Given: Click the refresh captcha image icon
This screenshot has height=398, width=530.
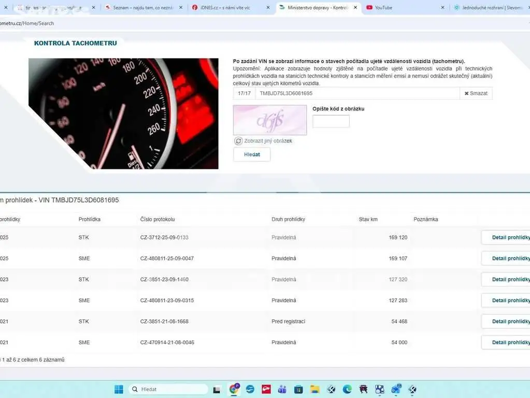Looking at the screenshot, I should click(x=238, y=141).
